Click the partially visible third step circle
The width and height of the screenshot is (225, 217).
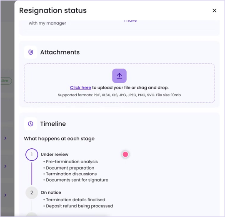[x=32, y=215]
